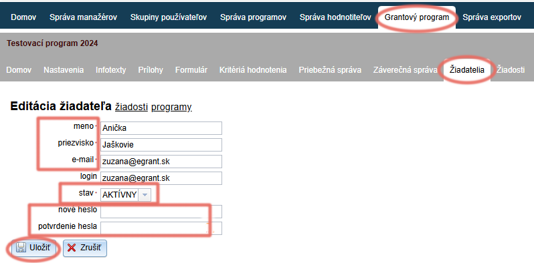
Task: Click the floppy disk icon on Uložiť
Action: pos(21,248)
